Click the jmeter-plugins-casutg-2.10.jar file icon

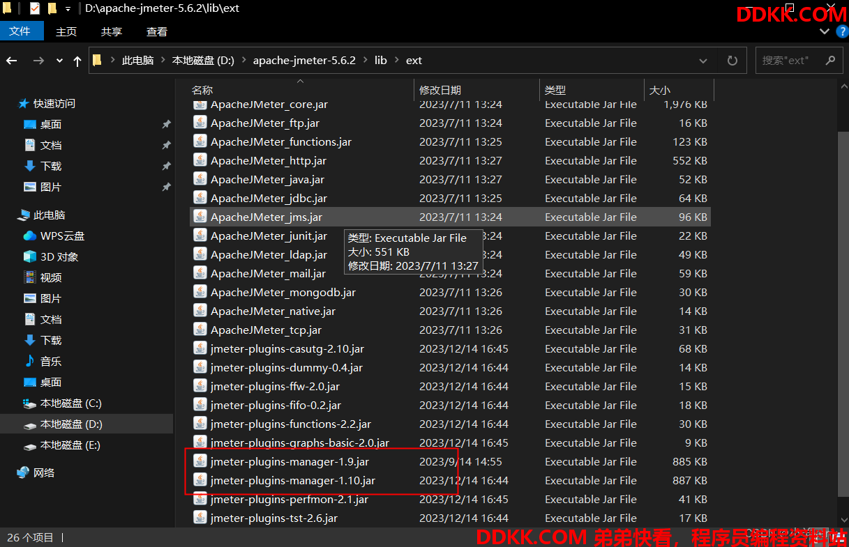coord(200,348)
